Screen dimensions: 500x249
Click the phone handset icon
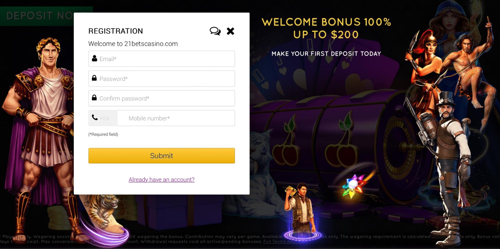[95, 117]
